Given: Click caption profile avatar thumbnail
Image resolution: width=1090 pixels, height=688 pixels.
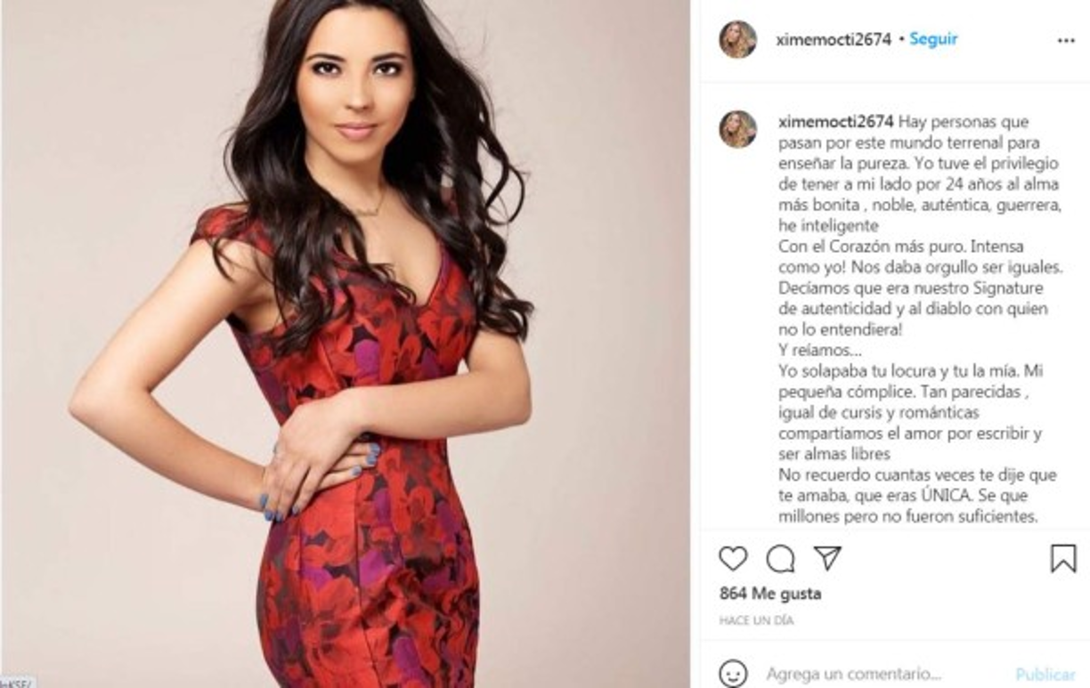Looking at the screenshot, I should (x=738, y=129).
